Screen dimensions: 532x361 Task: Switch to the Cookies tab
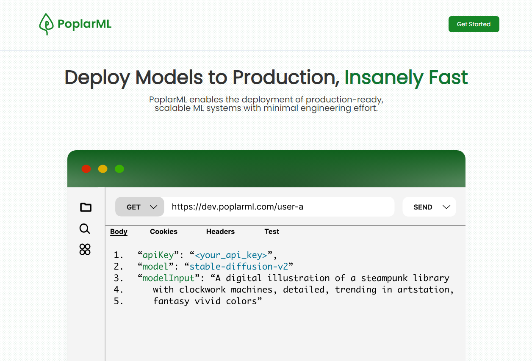[163, 231]
